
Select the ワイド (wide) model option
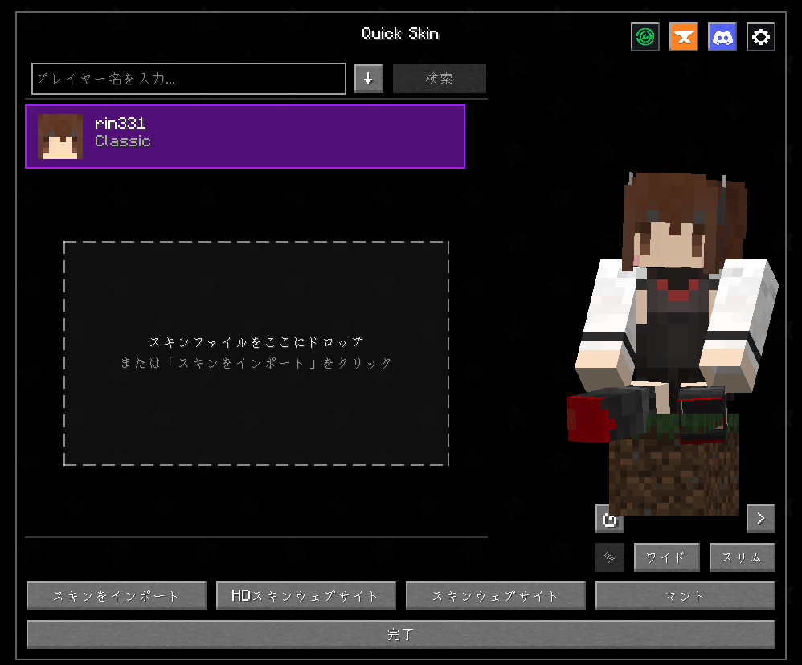(x=666, y=557)
